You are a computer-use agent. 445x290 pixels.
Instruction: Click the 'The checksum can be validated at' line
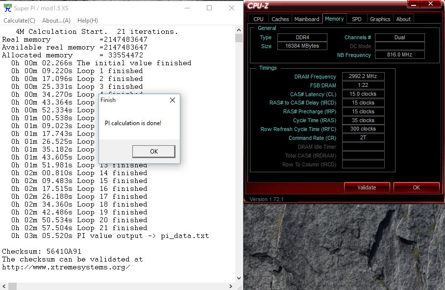(x=73, y=259)
